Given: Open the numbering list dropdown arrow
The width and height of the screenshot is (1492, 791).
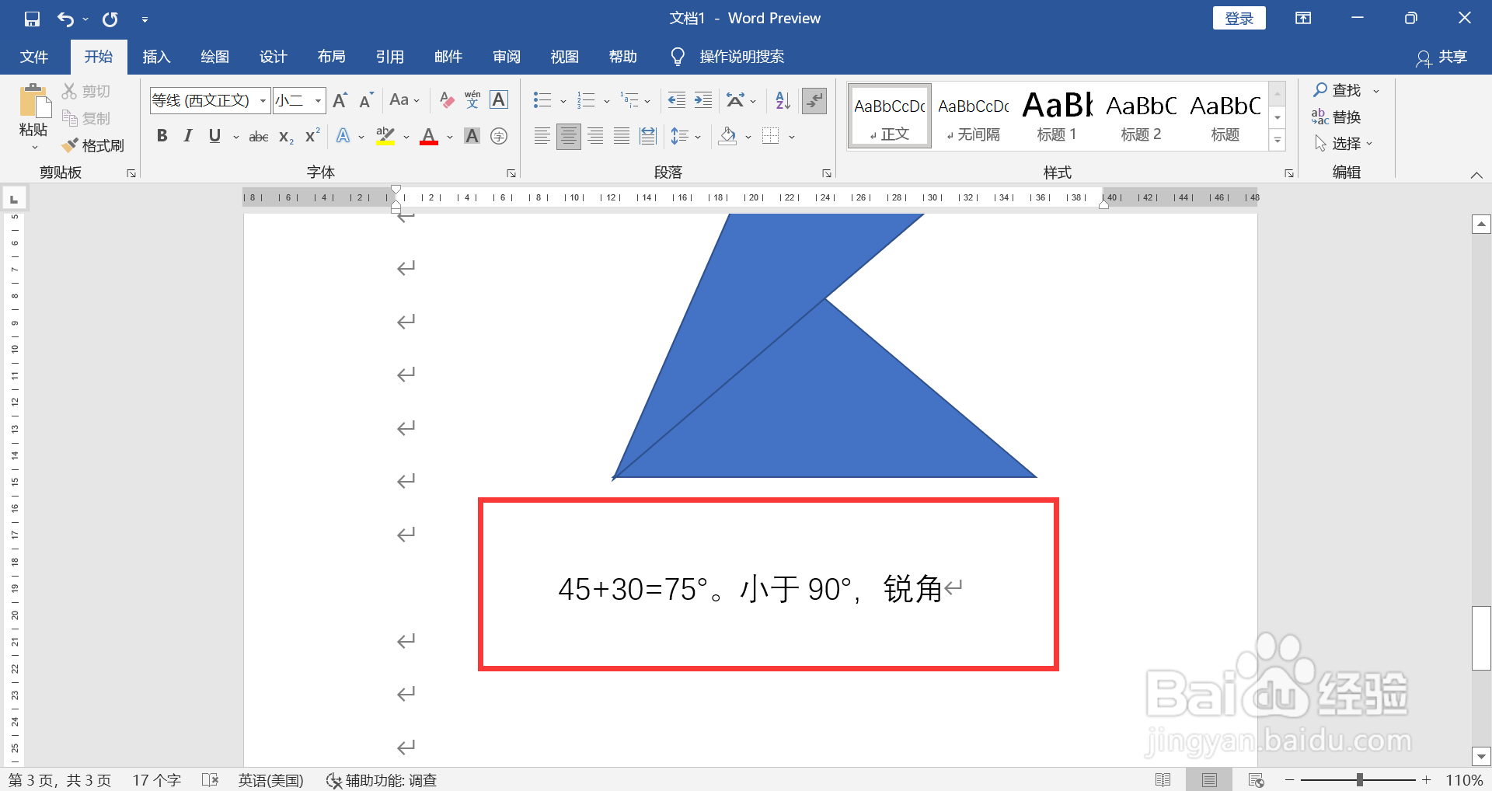Looking at the screenshot, I should pos(607,100).
